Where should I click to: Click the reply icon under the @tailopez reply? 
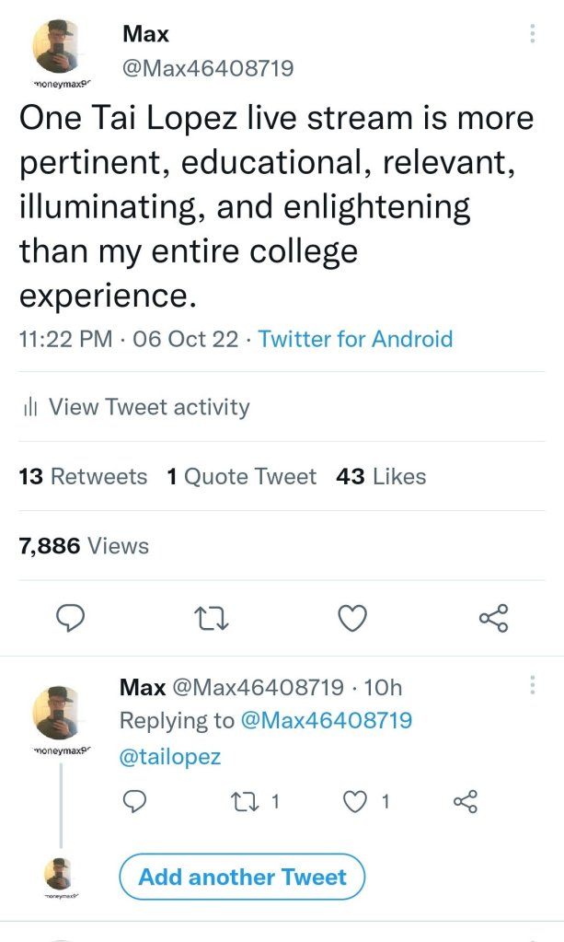[x=134, y=801]
